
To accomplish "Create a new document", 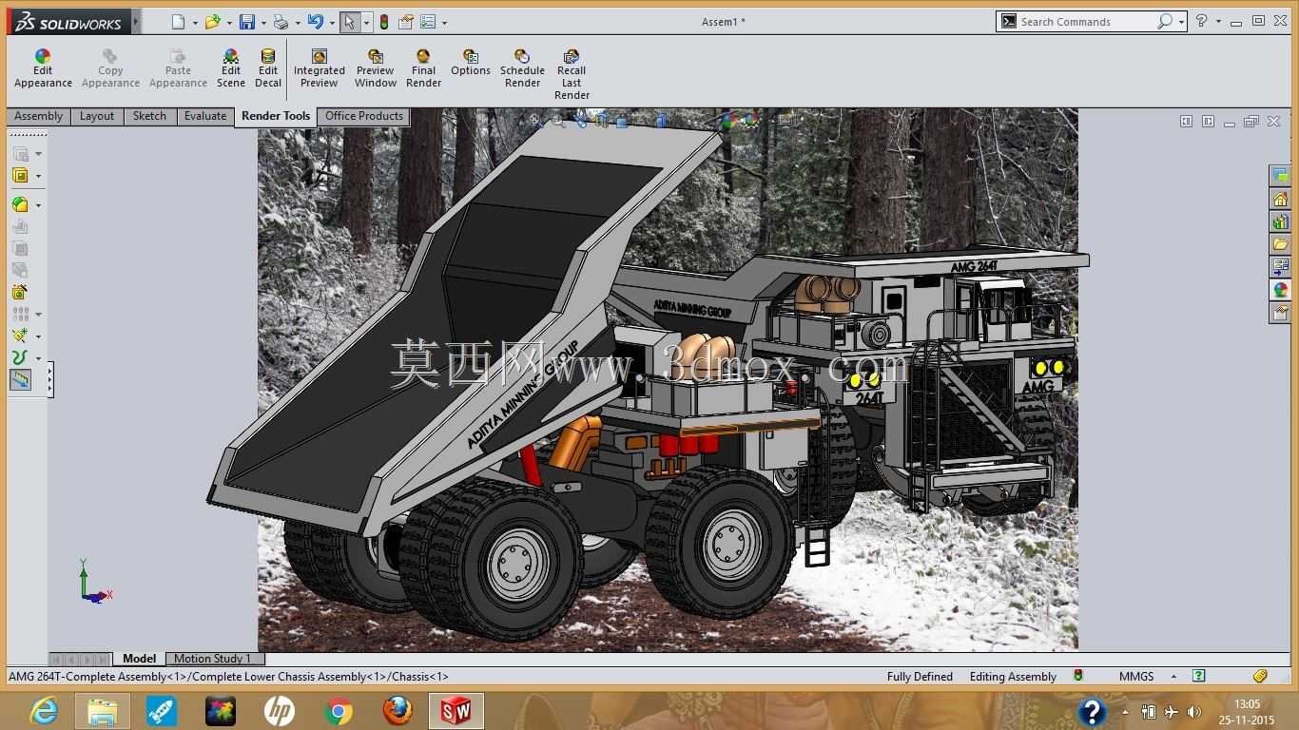I will pos(178,22).
